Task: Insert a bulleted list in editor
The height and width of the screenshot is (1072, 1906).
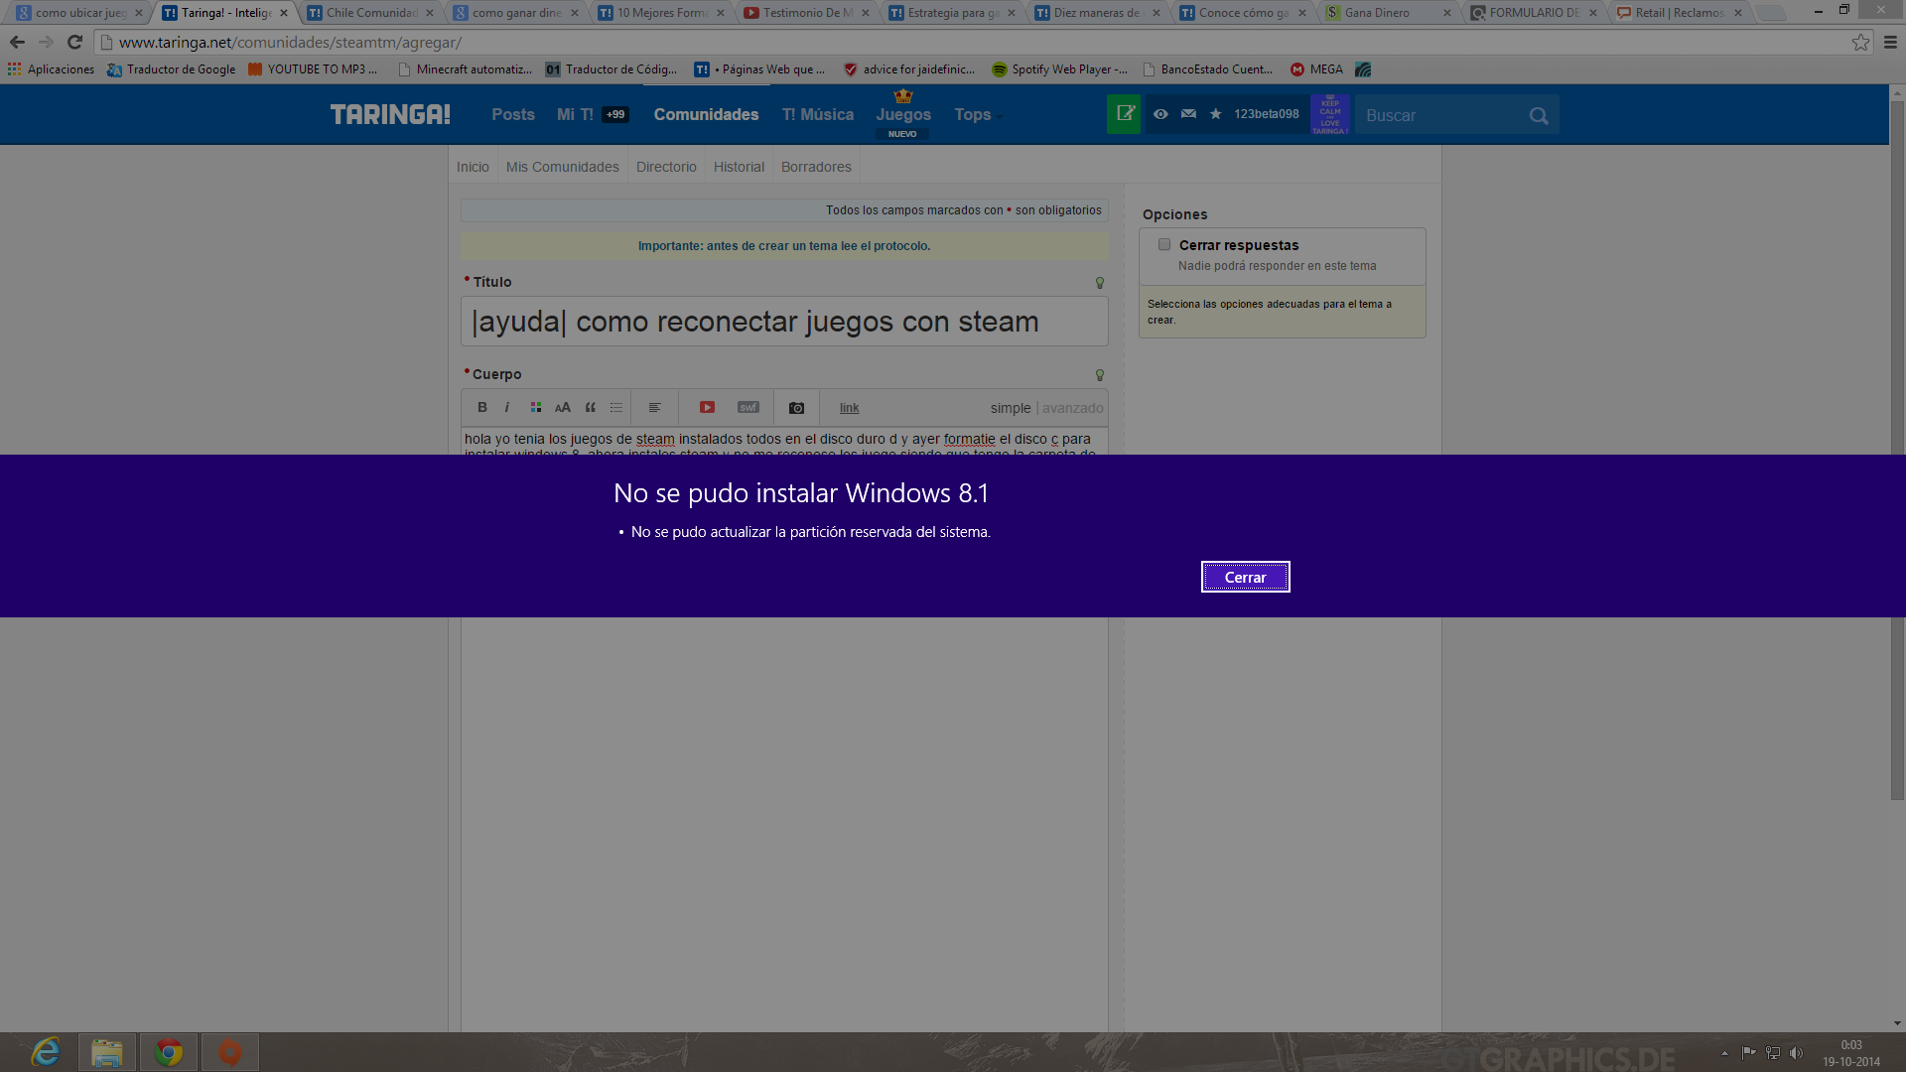Action: (616, 407)
